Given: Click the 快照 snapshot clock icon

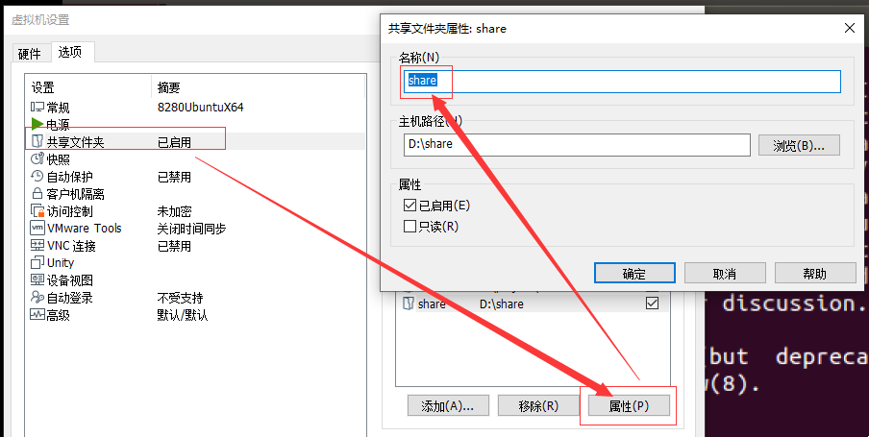Looking at the screenshot, I should click(x=37, y=159).
